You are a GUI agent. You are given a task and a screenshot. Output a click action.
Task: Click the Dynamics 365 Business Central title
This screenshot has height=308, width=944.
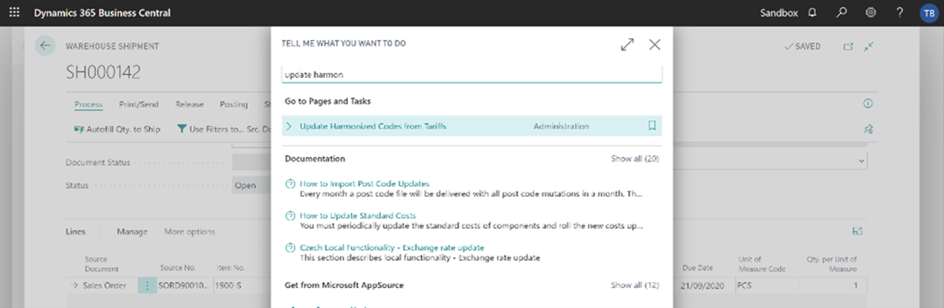point(102,12)
